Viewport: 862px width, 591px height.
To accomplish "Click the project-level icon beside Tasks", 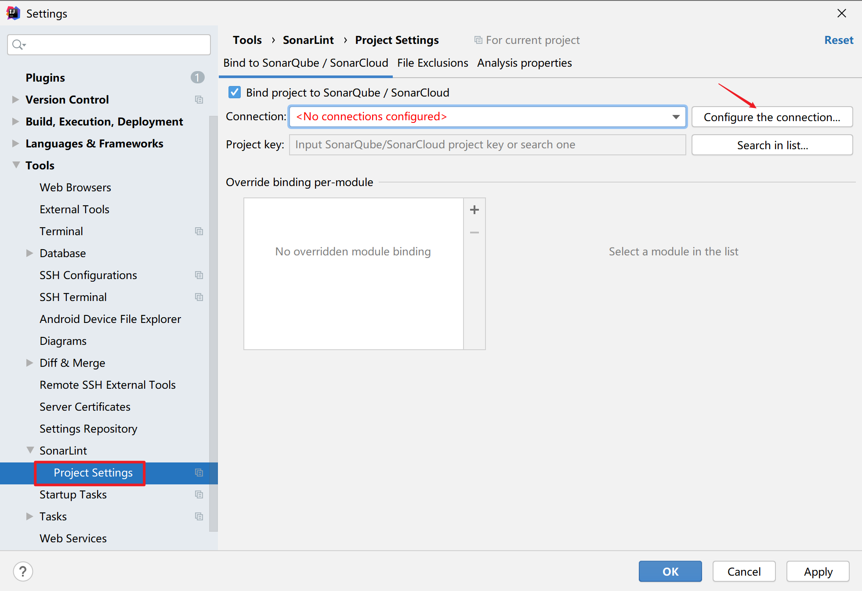I will point(199,516).
